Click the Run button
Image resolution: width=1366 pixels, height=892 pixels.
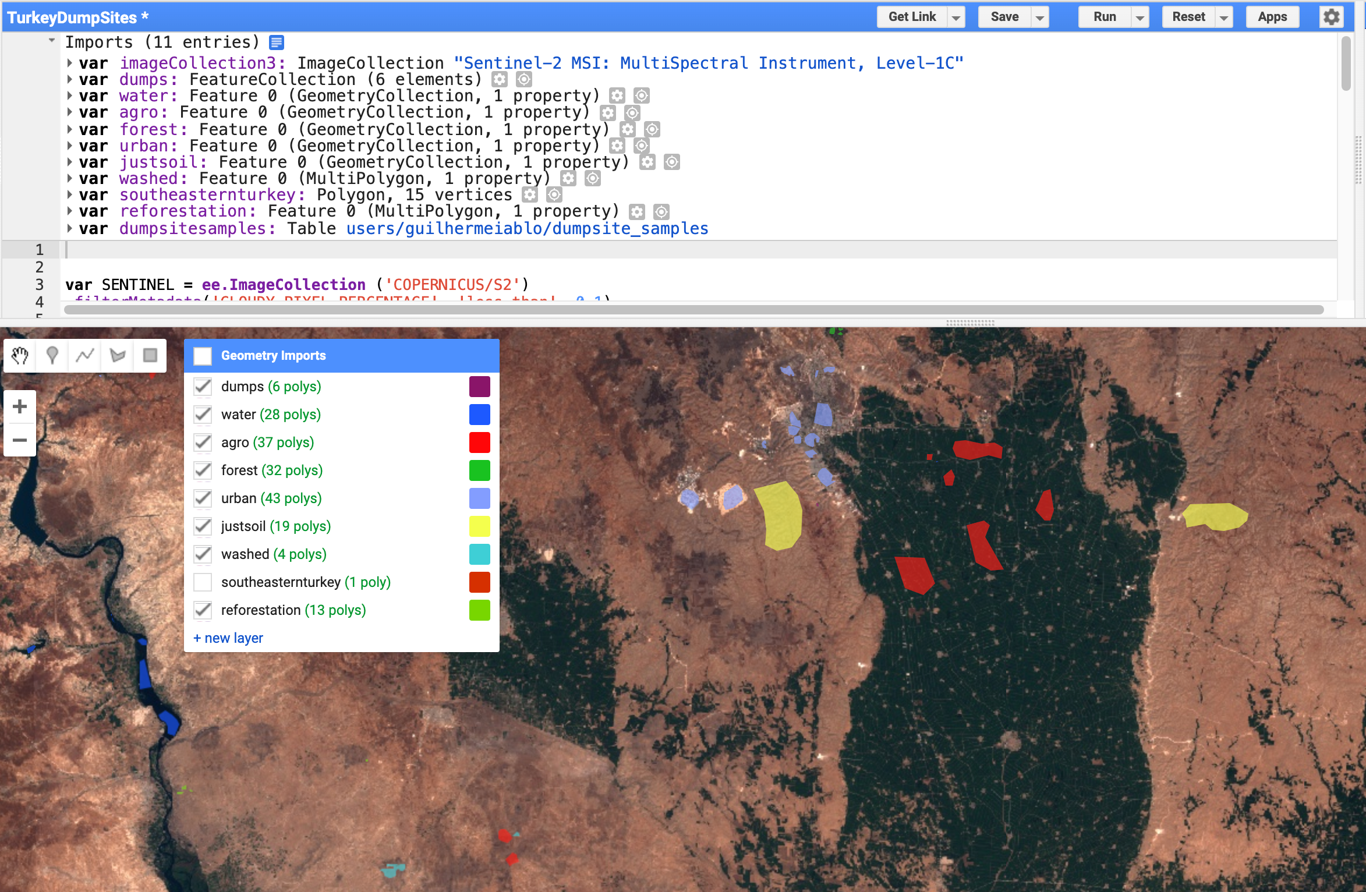[1104, 17]
